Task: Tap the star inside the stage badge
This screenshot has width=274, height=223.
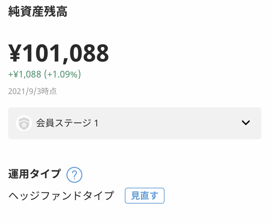Action: coord(24,124)
